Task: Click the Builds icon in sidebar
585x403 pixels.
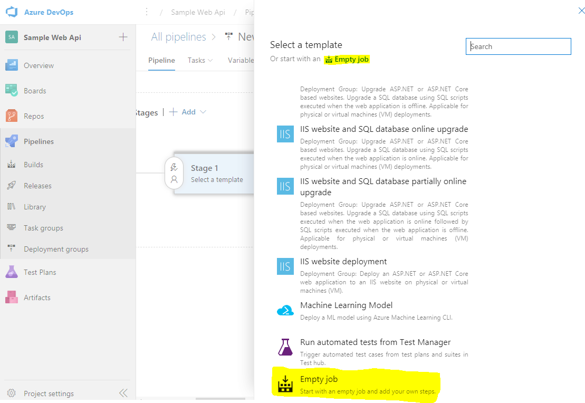Action: pyautogui.click(x=12, y=165)
